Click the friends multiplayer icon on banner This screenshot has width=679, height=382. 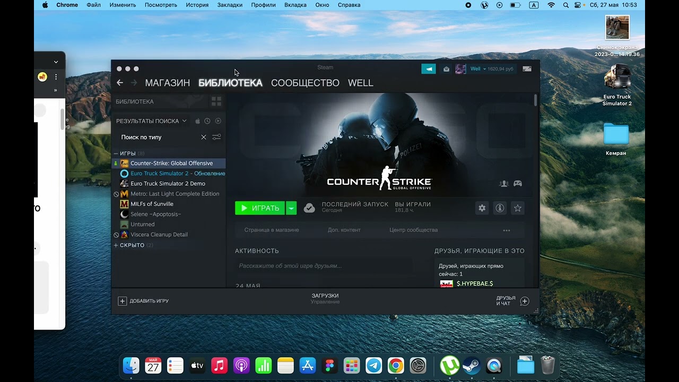pos(504,184)
